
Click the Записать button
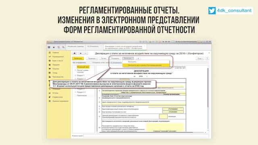tap(78, 58)
